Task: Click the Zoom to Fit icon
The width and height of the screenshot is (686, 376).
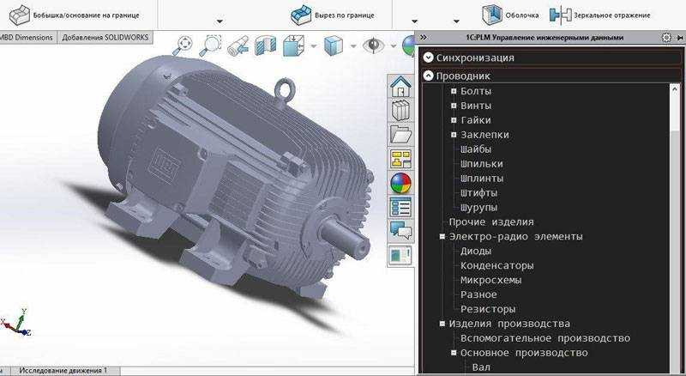Action: tap(183, 45)
